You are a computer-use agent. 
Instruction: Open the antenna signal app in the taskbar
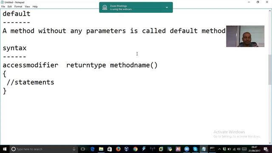click(x=152, y=149)
